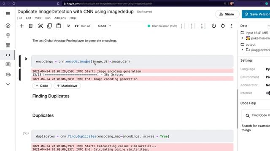
Task: Copy the selected cell
Action: (x=49, y=26)
